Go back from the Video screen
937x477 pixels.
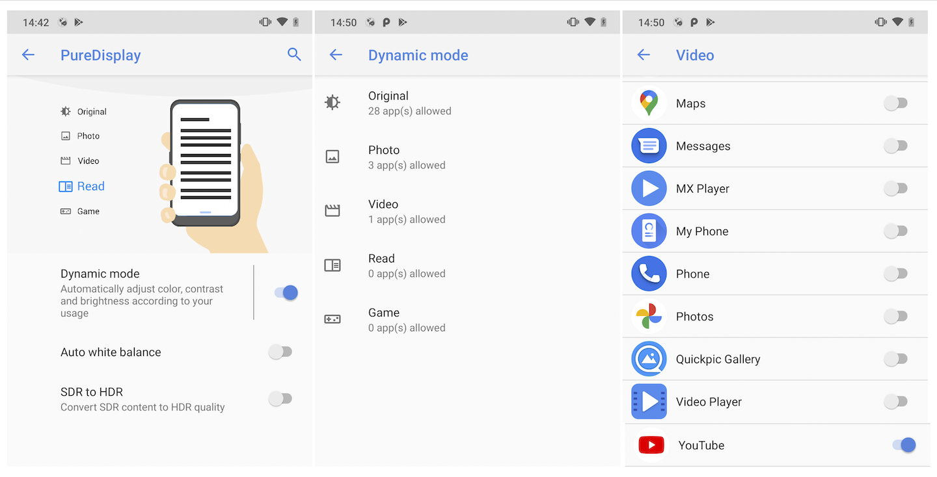tap(644, 55)
